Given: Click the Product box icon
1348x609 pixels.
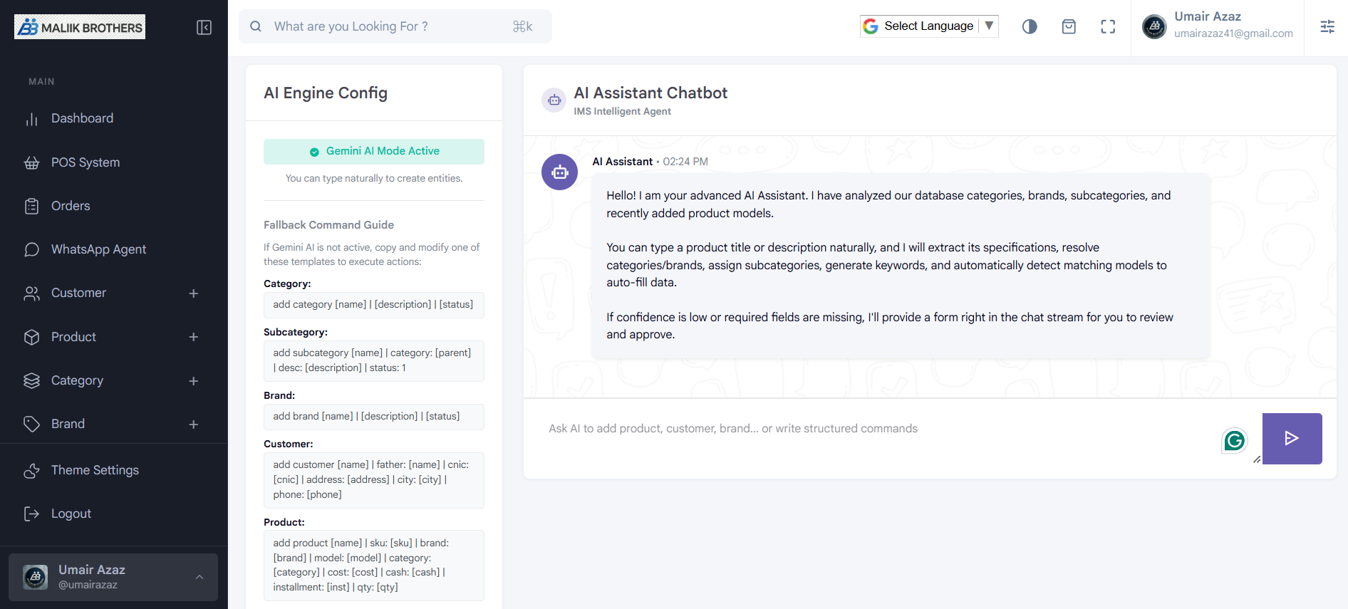Looking at the screenshot, I should click(31, 337).
